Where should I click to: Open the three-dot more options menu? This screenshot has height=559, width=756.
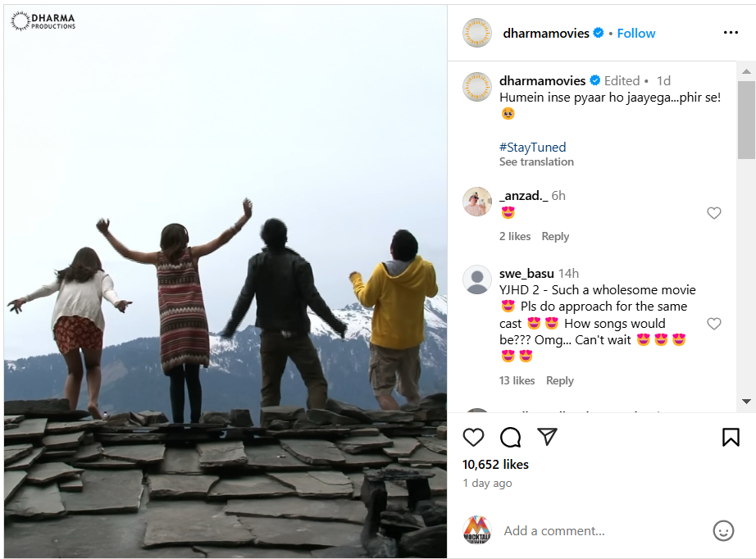coord(731,33)
